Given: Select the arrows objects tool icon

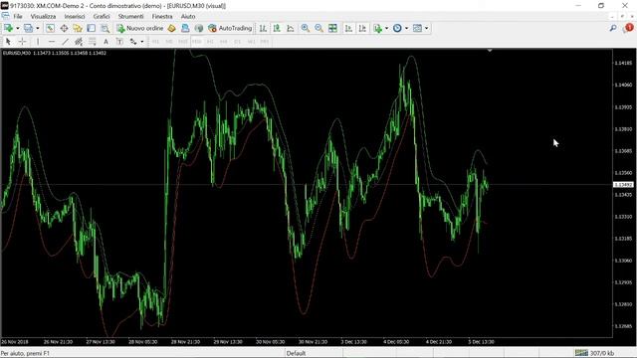Looking at the screenshot, I should pos(132,42).
